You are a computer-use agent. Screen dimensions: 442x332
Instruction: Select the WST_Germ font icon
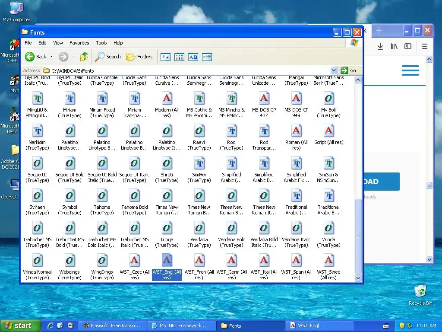click(x=231, y=260)
